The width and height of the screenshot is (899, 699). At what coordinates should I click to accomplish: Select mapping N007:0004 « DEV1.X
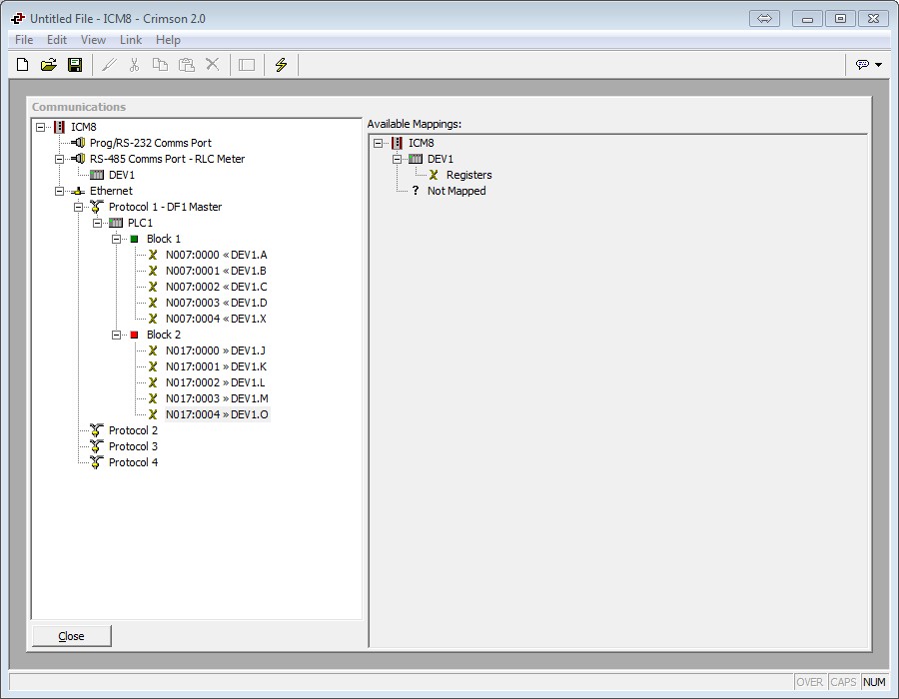point(216,320)
